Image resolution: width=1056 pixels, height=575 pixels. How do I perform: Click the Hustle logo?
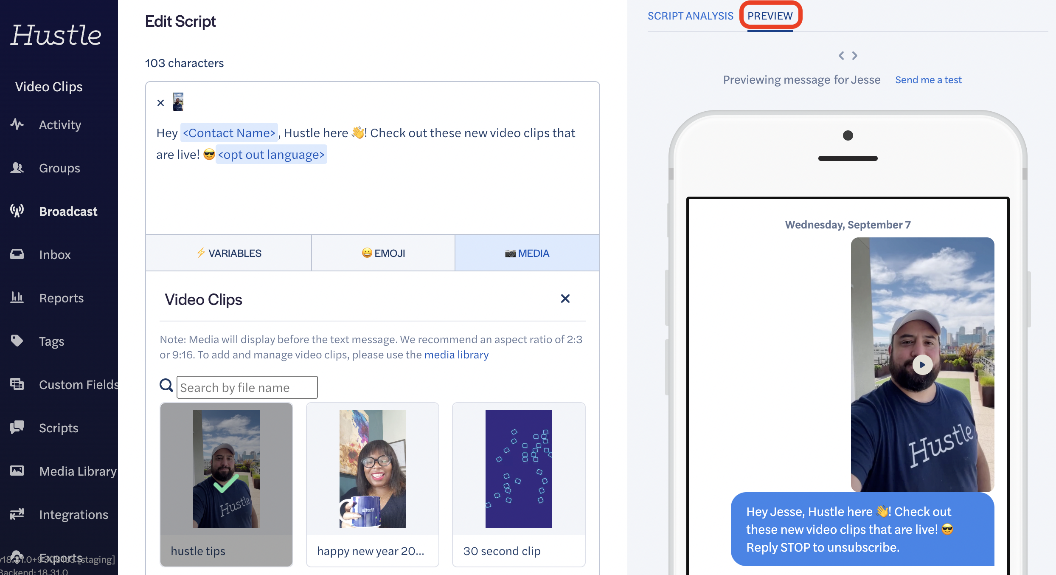[x=56, y=35]
